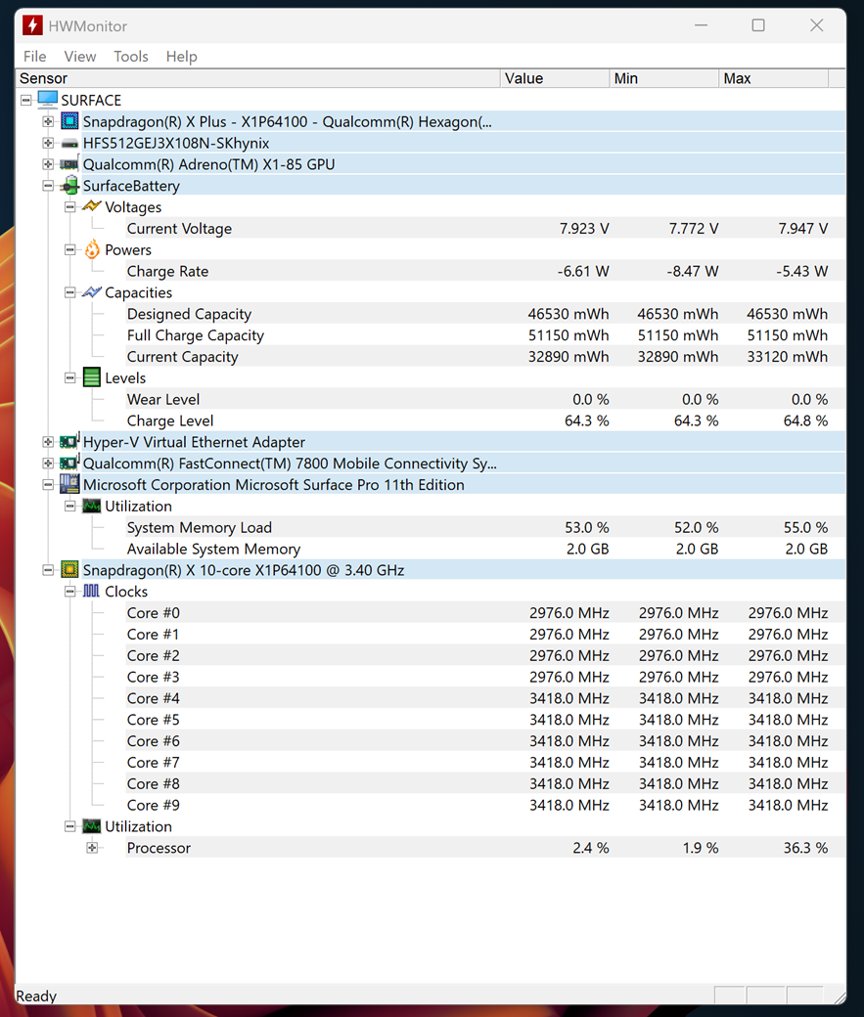
Task: Select the Core #4 clock row
Action: pos(485,698)
